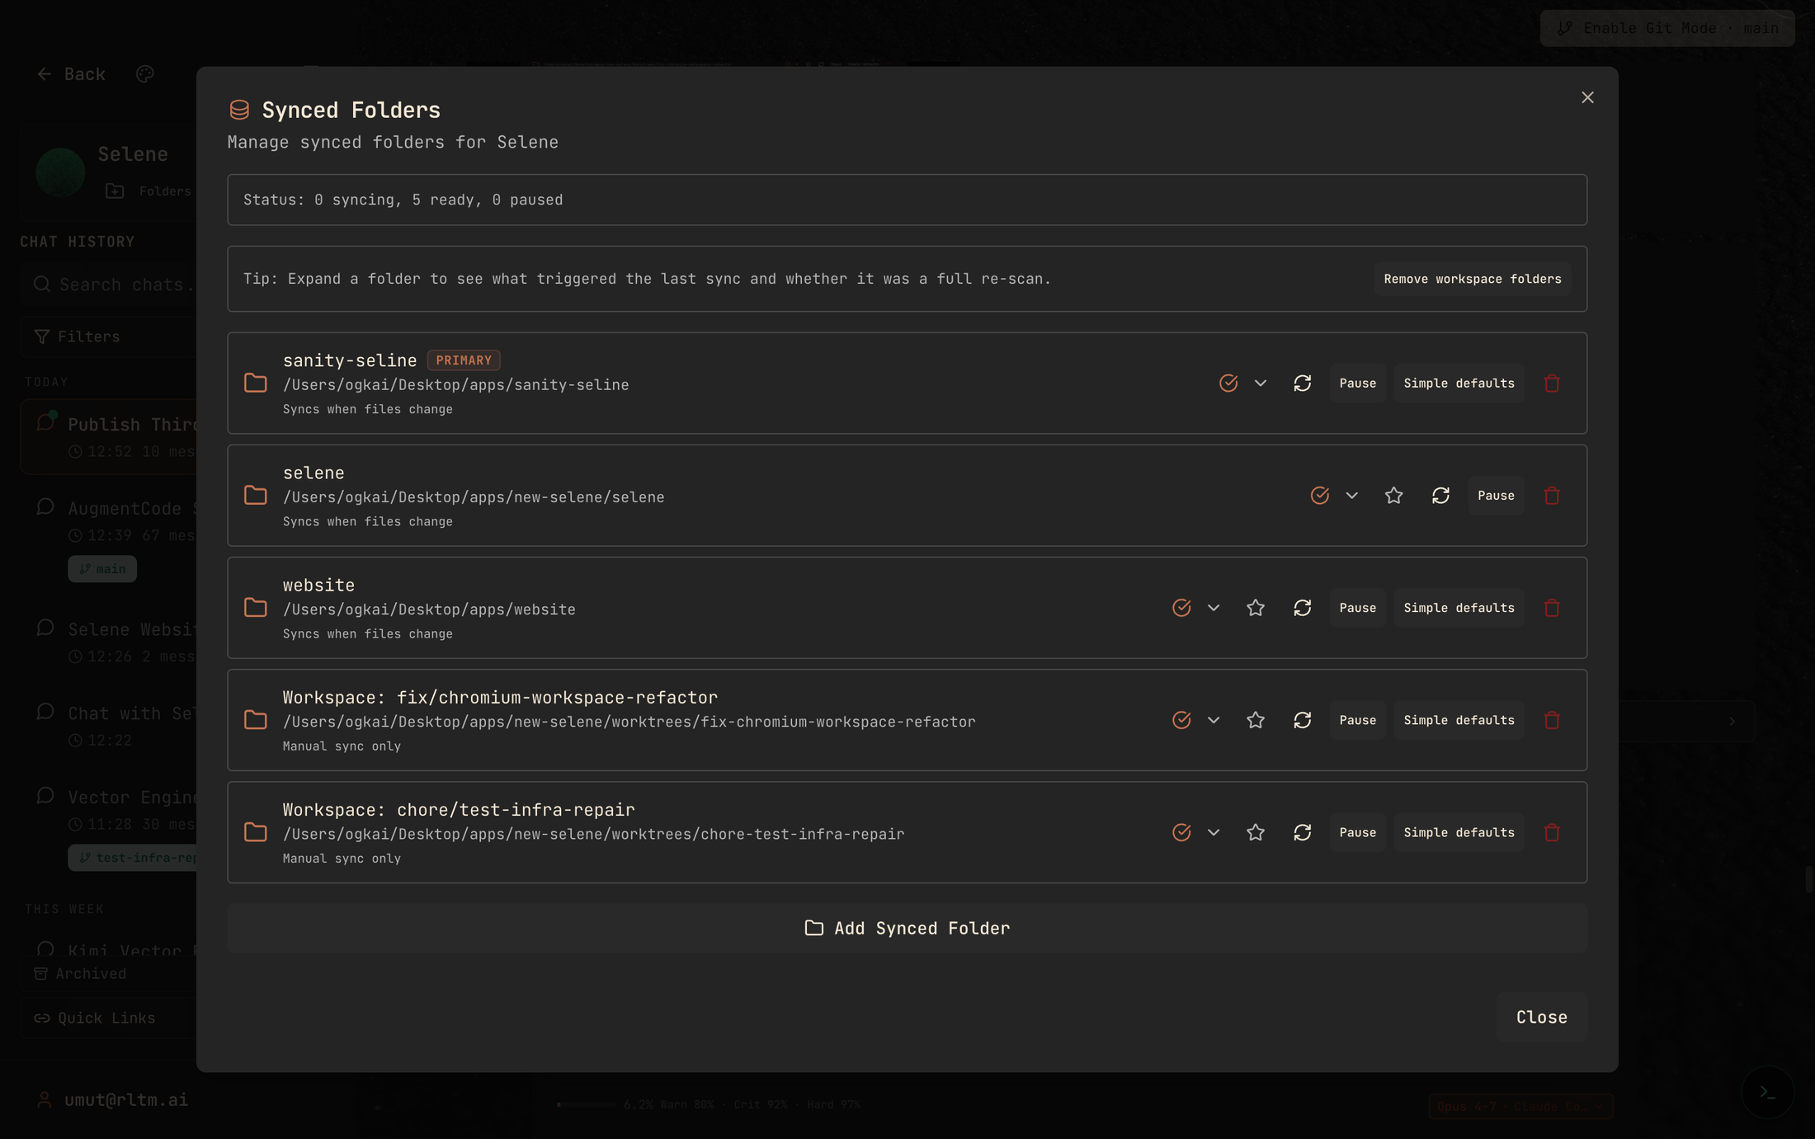
Task: Click the context usage progress bar at bottom
Action: coord(586,1104)
